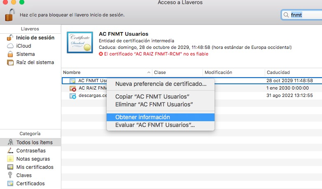The width and height of the screenshot is (322, 189).
Task: Select Inicio de sesión keychain icon
Action: (x=10, y=37)
